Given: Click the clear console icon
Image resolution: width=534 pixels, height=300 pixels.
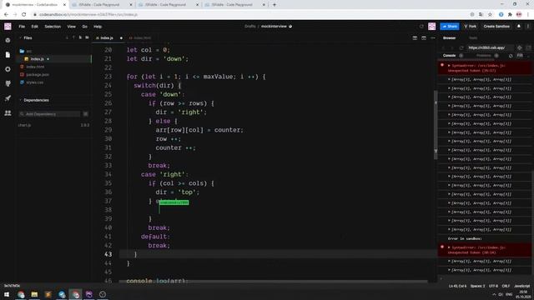Looking at the screenshot, I should coord(511,56).
